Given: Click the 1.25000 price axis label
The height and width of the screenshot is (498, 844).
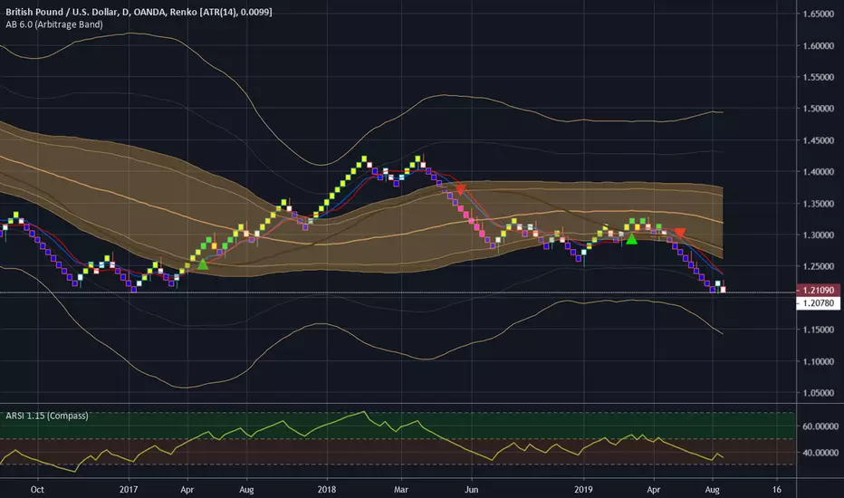Looking at the screenshot, I should (818, 266).
